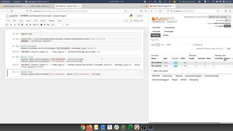
Task: Open the RabbitMQ Channels tab
Action: (156, 32)
